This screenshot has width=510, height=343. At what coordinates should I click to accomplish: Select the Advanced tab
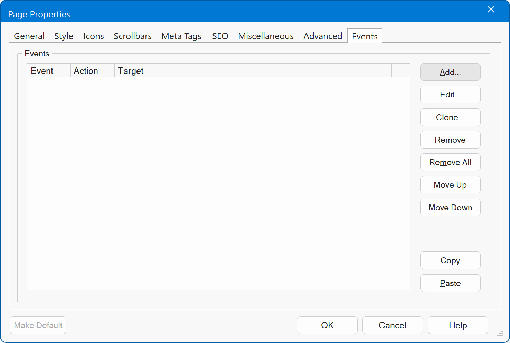pos(323,36)
